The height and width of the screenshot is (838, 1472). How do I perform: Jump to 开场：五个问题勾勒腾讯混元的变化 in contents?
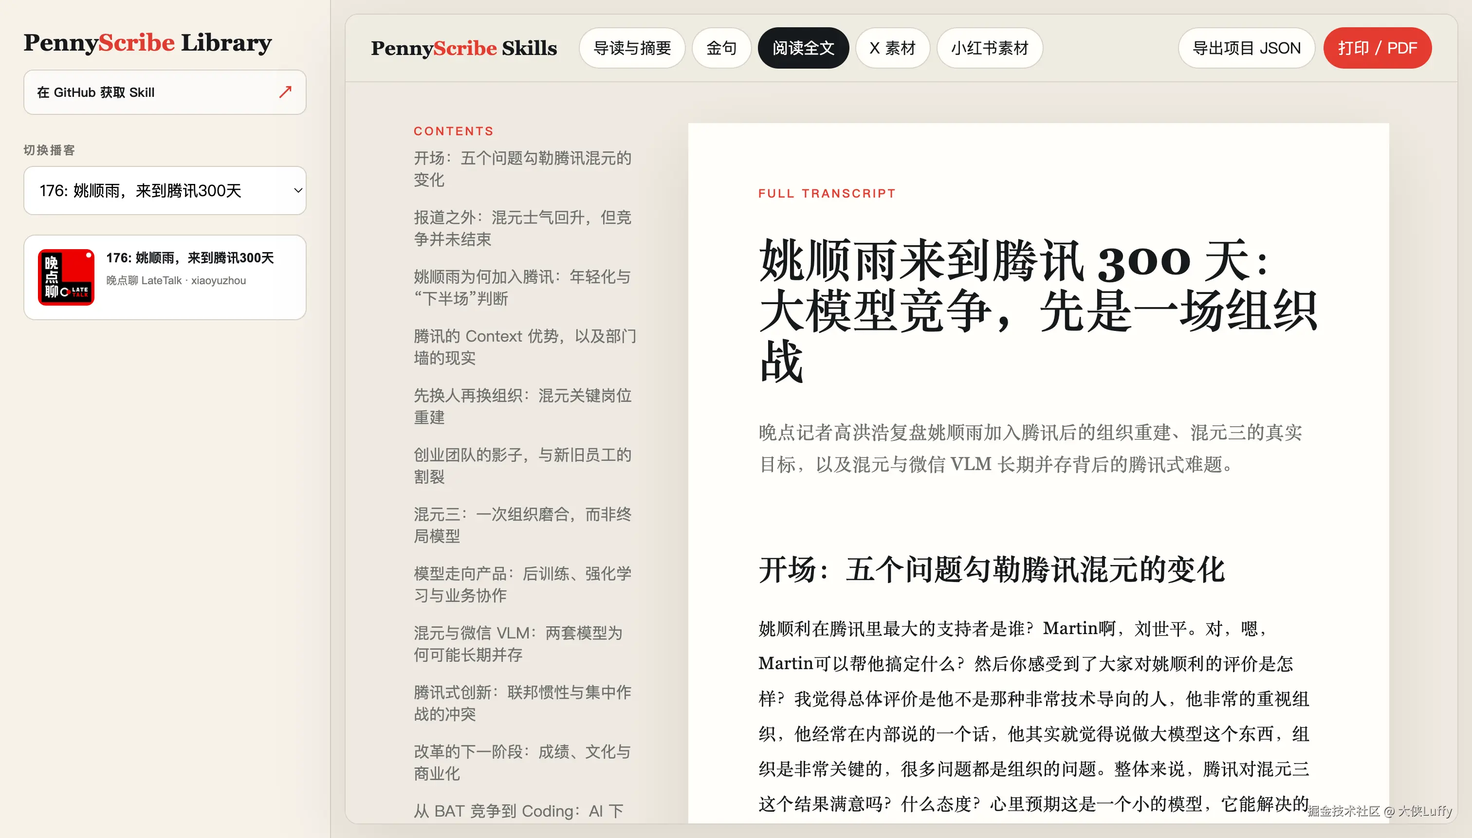523,169
